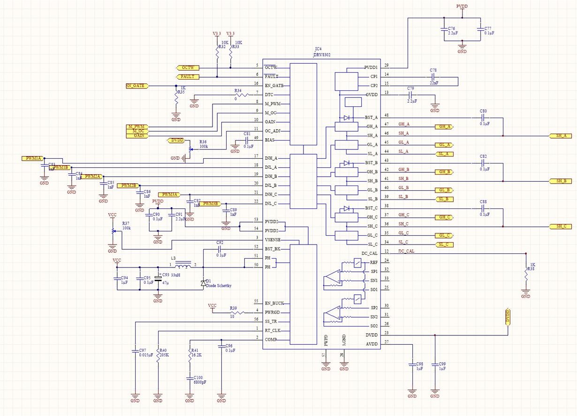Select bootstrap capacitor C80

(x=484, y=118)
